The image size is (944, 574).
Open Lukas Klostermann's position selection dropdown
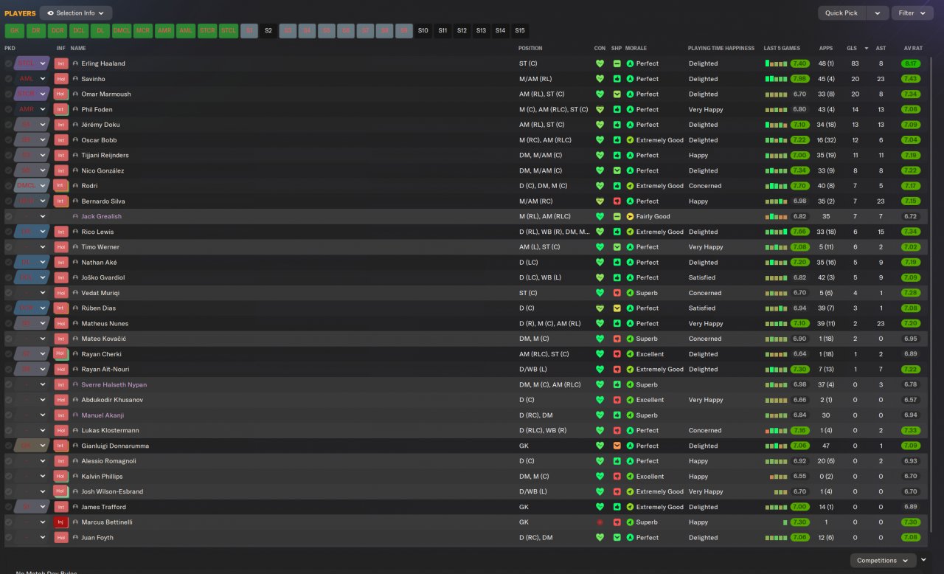pyautogui.click(x=43, y=430)
